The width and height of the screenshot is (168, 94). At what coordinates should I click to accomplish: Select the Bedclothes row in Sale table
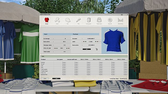(84, 74)
